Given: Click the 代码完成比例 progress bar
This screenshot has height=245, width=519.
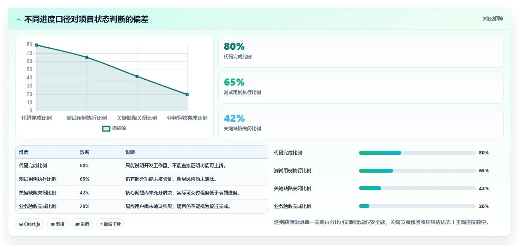Looking at the screenshot, I should pyautogui.click(x=417, y=153).
